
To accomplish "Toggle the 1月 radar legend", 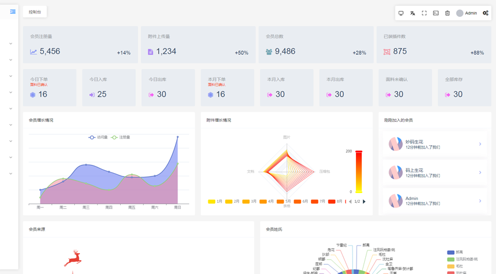I will click(215, 201).
